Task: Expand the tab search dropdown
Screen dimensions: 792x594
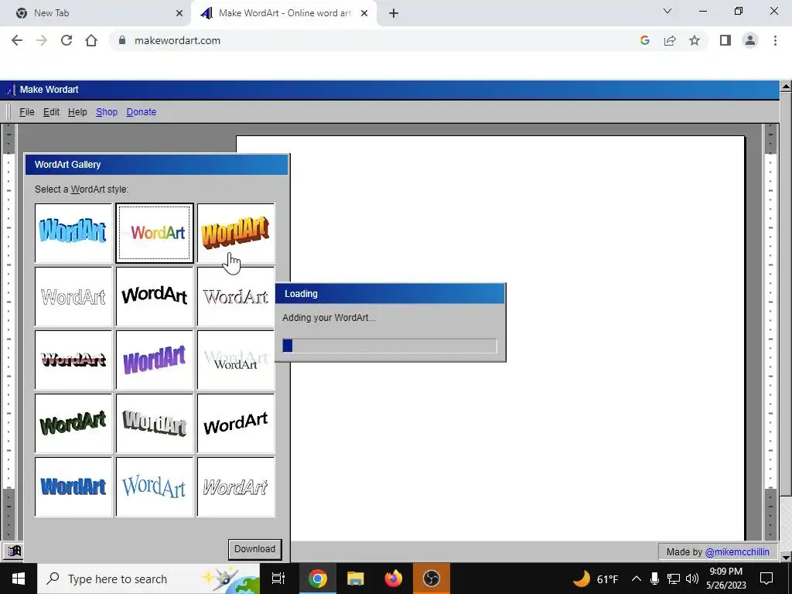Action: (667, 11)
